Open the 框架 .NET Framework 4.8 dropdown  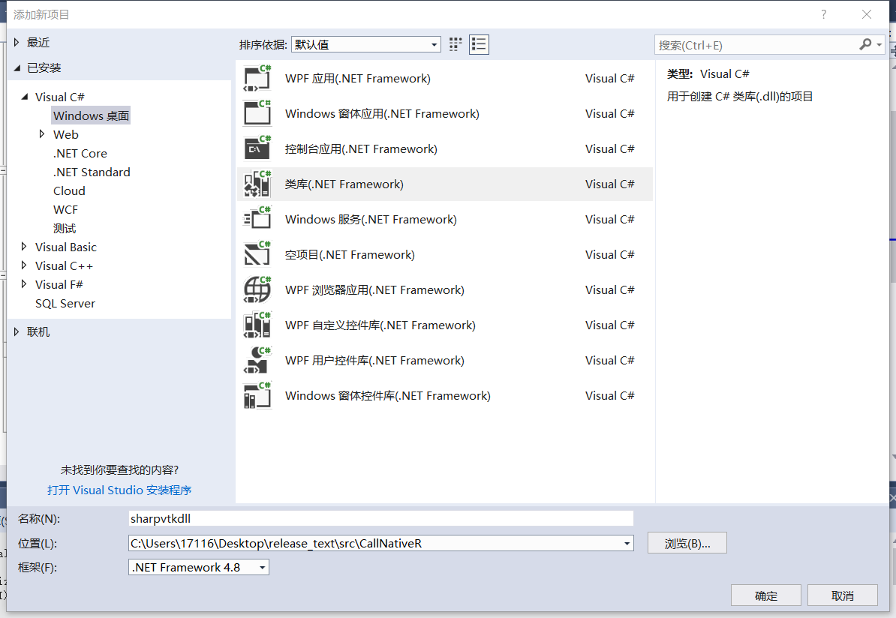[x=260, y=567]
